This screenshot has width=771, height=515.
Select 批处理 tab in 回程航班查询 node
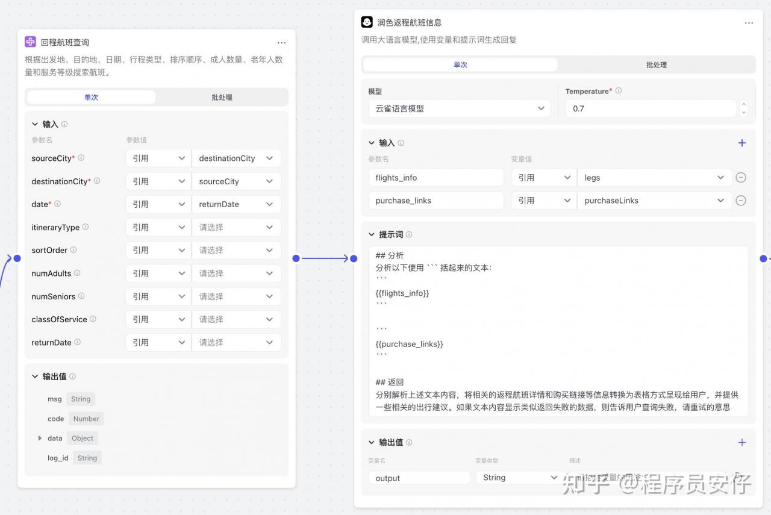[x=222, y=97]
